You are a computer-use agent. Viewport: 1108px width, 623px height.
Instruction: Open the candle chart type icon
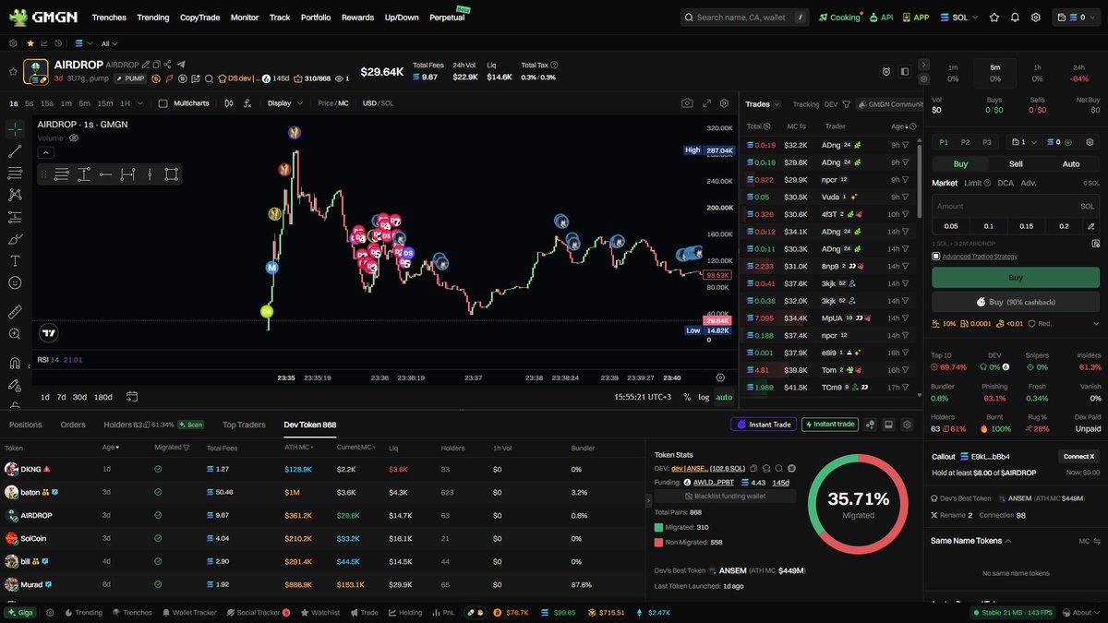tap(229, 103)
